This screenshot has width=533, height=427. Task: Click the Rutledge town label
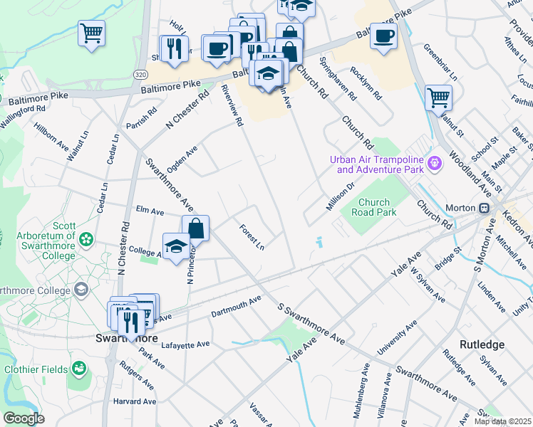pos(482,345)
